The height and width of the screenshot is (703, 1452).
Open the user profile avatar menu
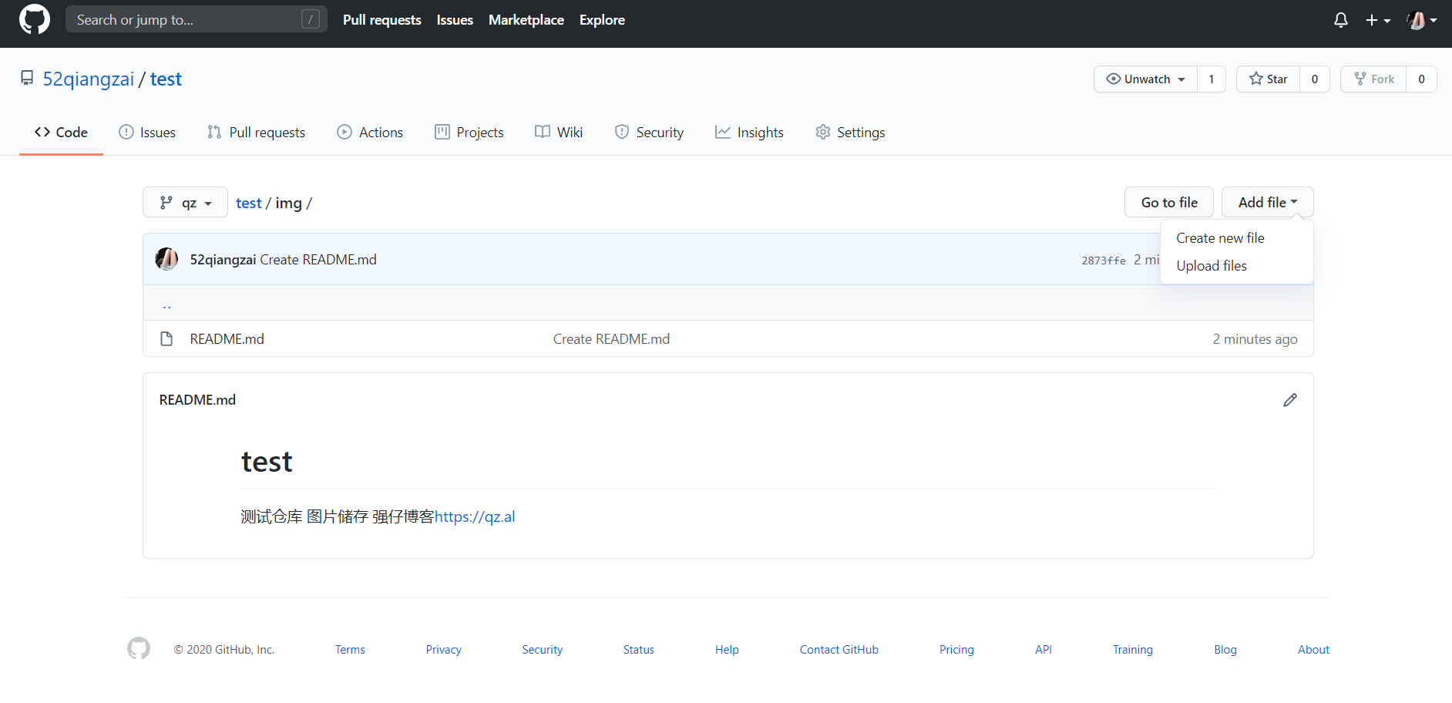tap(1421, 20)
